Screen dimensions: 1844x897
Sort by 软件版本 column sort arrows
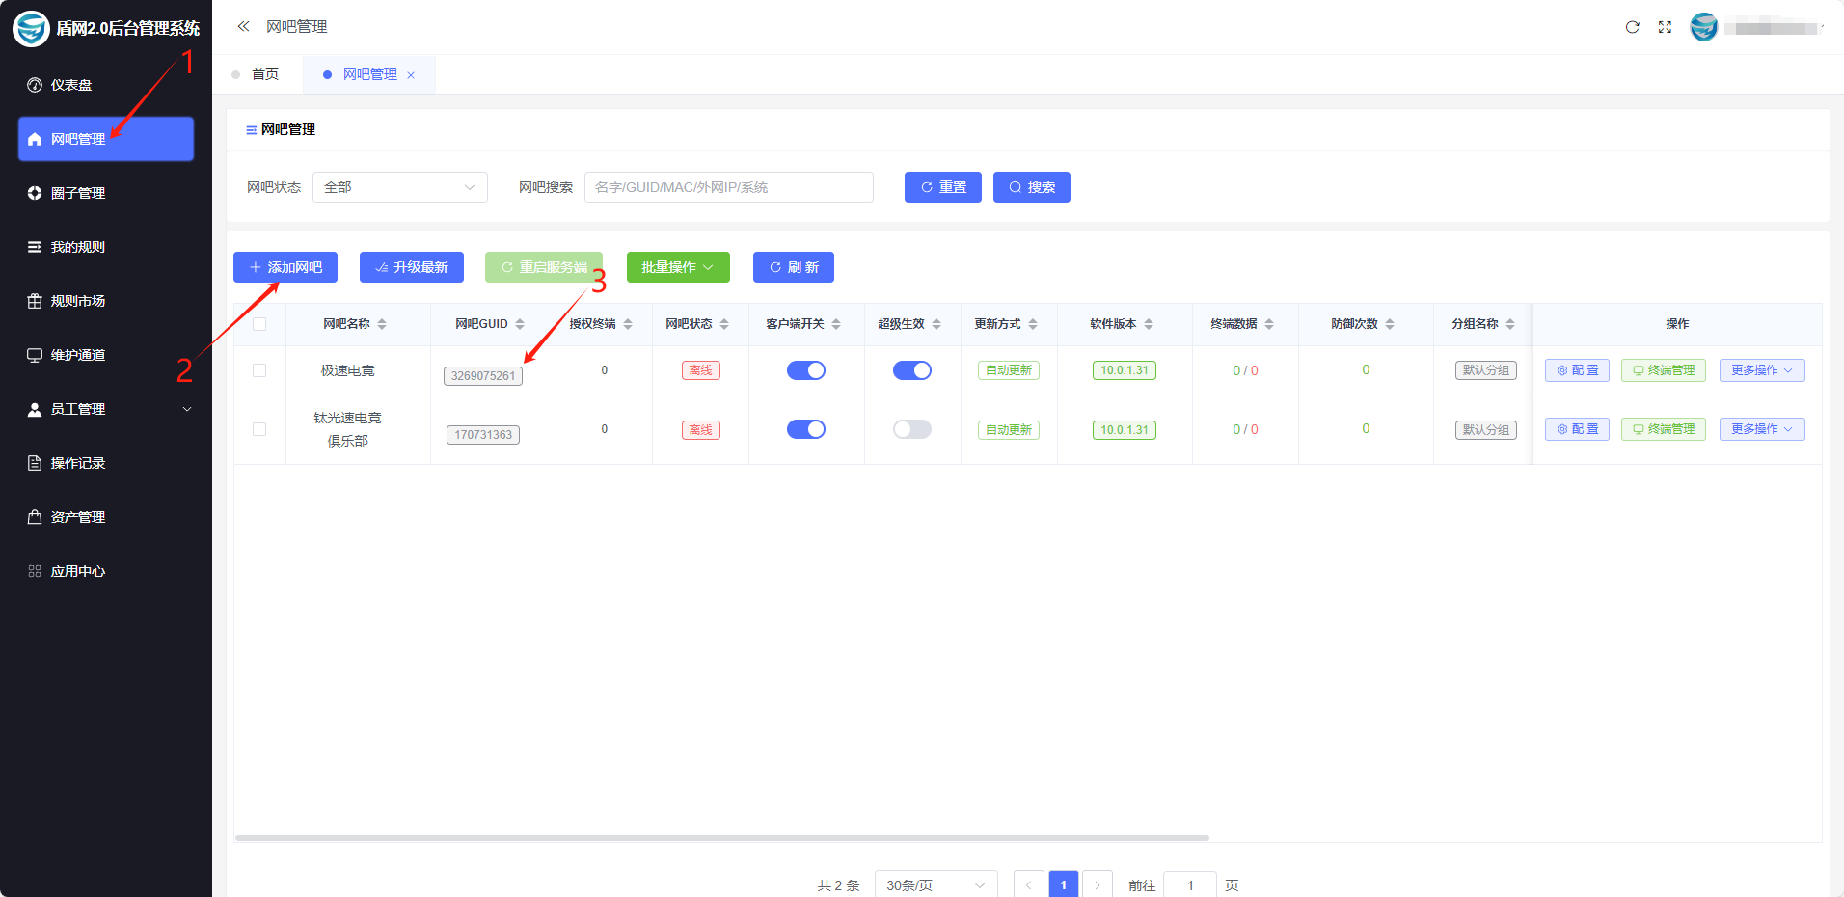(1149, 324)
